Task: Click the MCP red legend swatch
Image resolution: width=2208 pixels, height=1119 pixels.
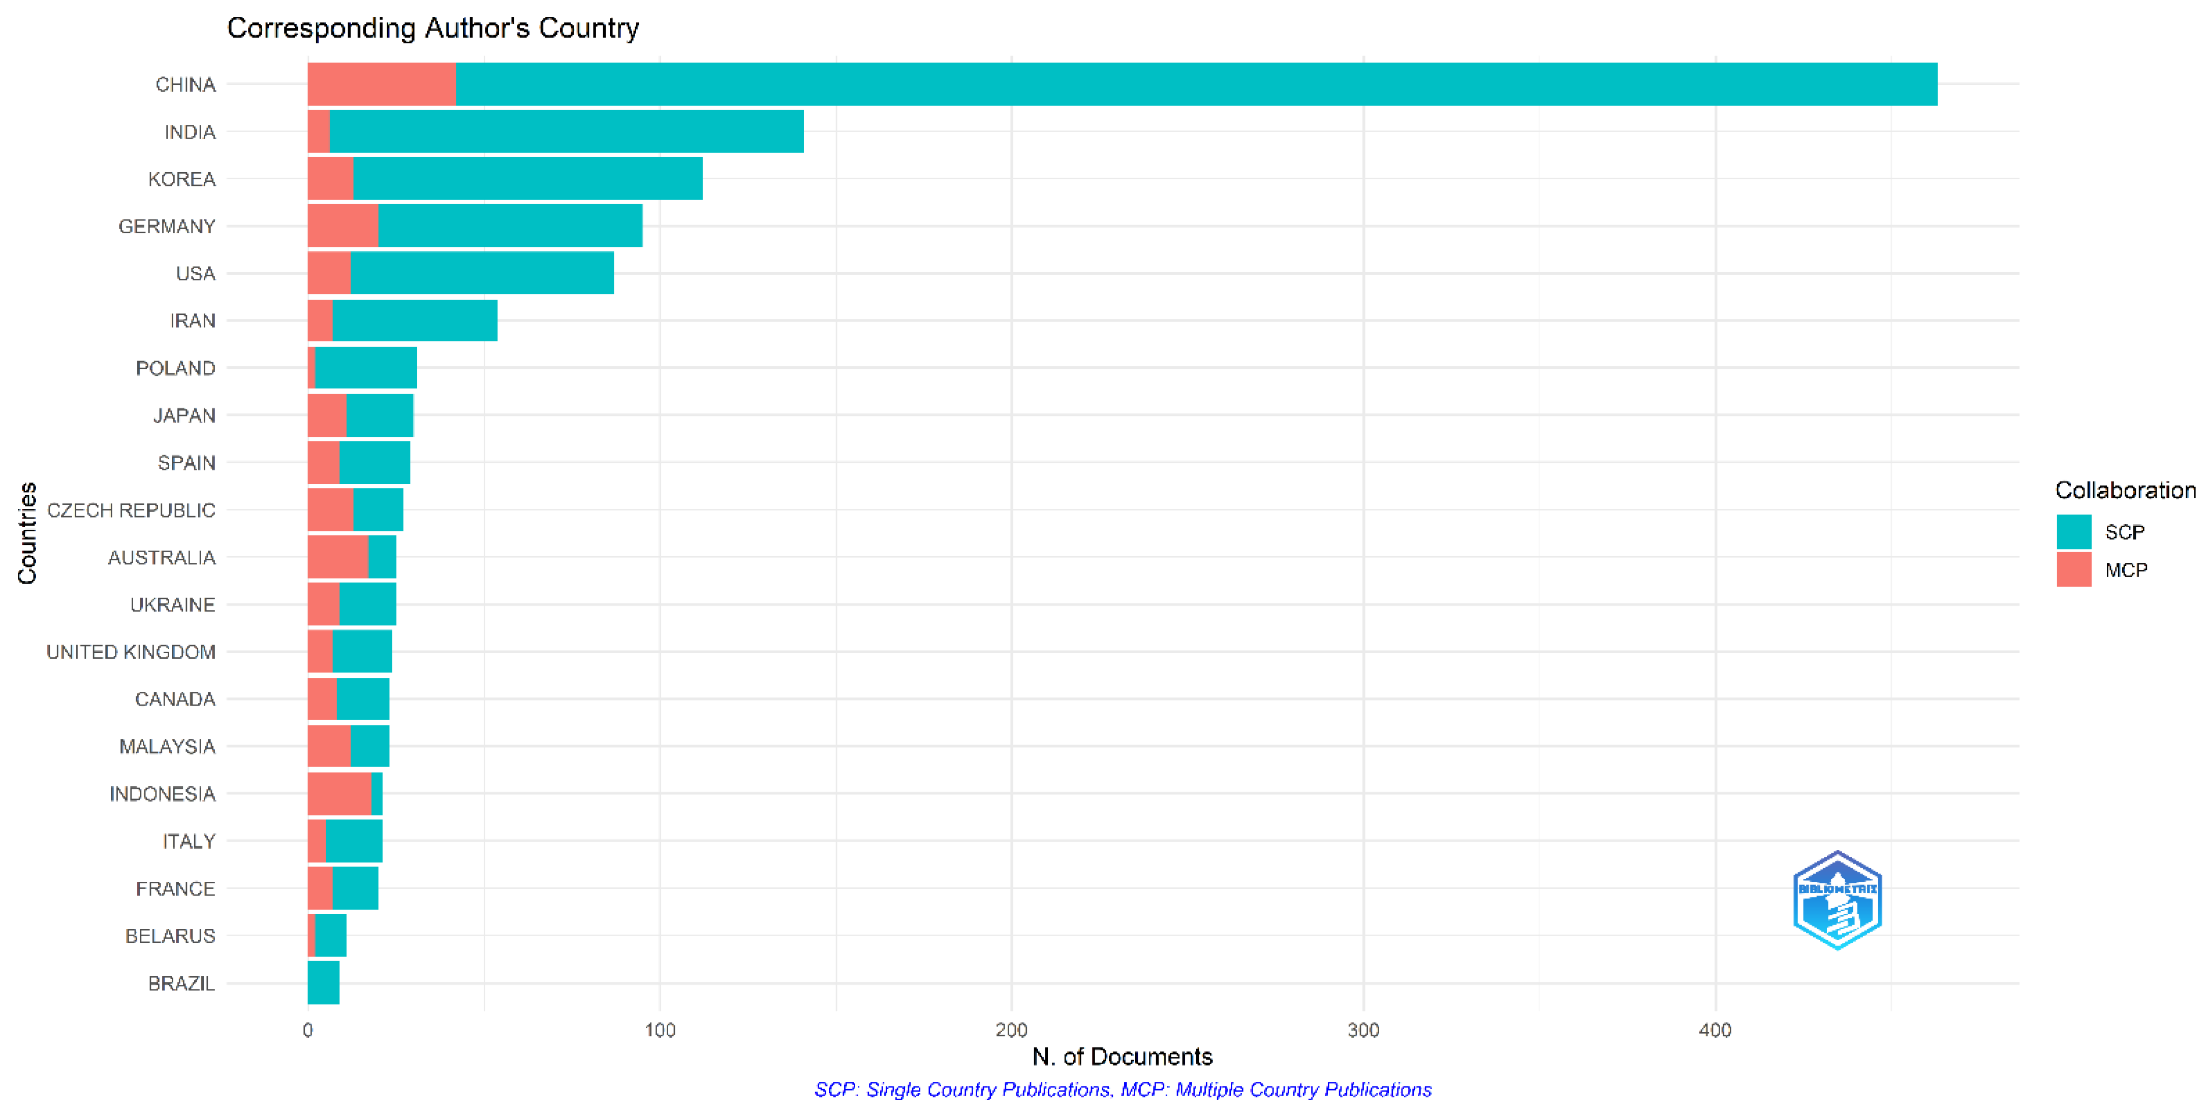Action: pyautogui.click(x=2073, y=570)
